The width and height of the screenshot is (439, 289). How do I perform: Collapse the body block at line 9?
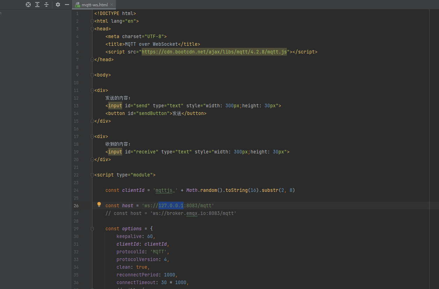(x=92, y=75)
